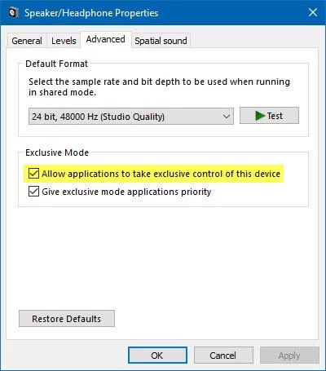
Task: Select the Advanced tab
Action: (x=106, y=39)
